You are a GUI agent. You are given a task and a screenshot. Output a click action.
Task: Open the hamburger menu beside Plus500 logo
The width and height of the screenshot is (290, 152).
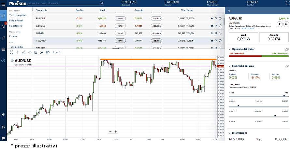[3, 3]
